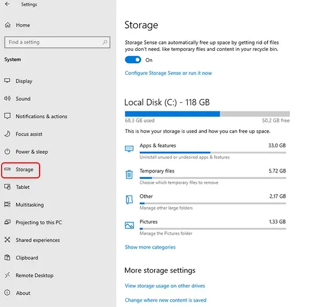Open View storage usage on other drives

[165, 286]
